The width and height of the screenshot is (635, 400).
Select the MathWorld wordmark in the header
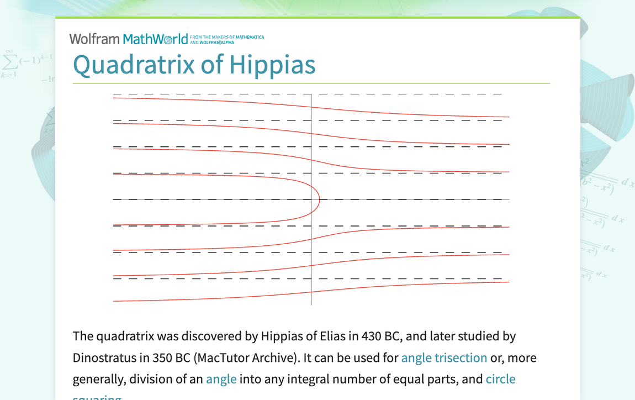(155, 39)
